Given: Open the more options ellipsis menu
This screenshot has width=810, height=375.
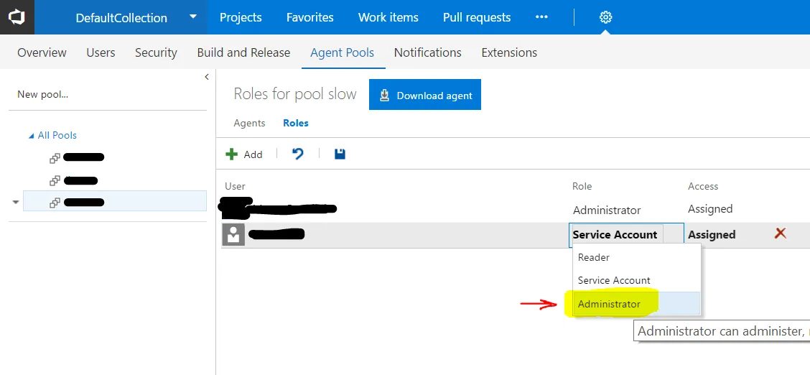Looking at the screenshot, I should pyautogui.click(x=541, y=17).
